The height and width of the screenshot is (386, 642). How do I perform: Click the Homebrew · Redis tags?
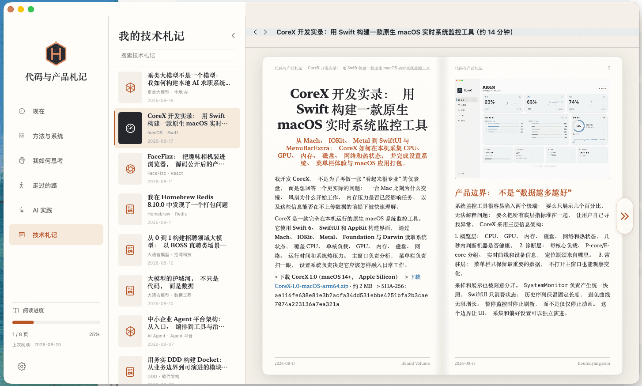pos(167,214)
